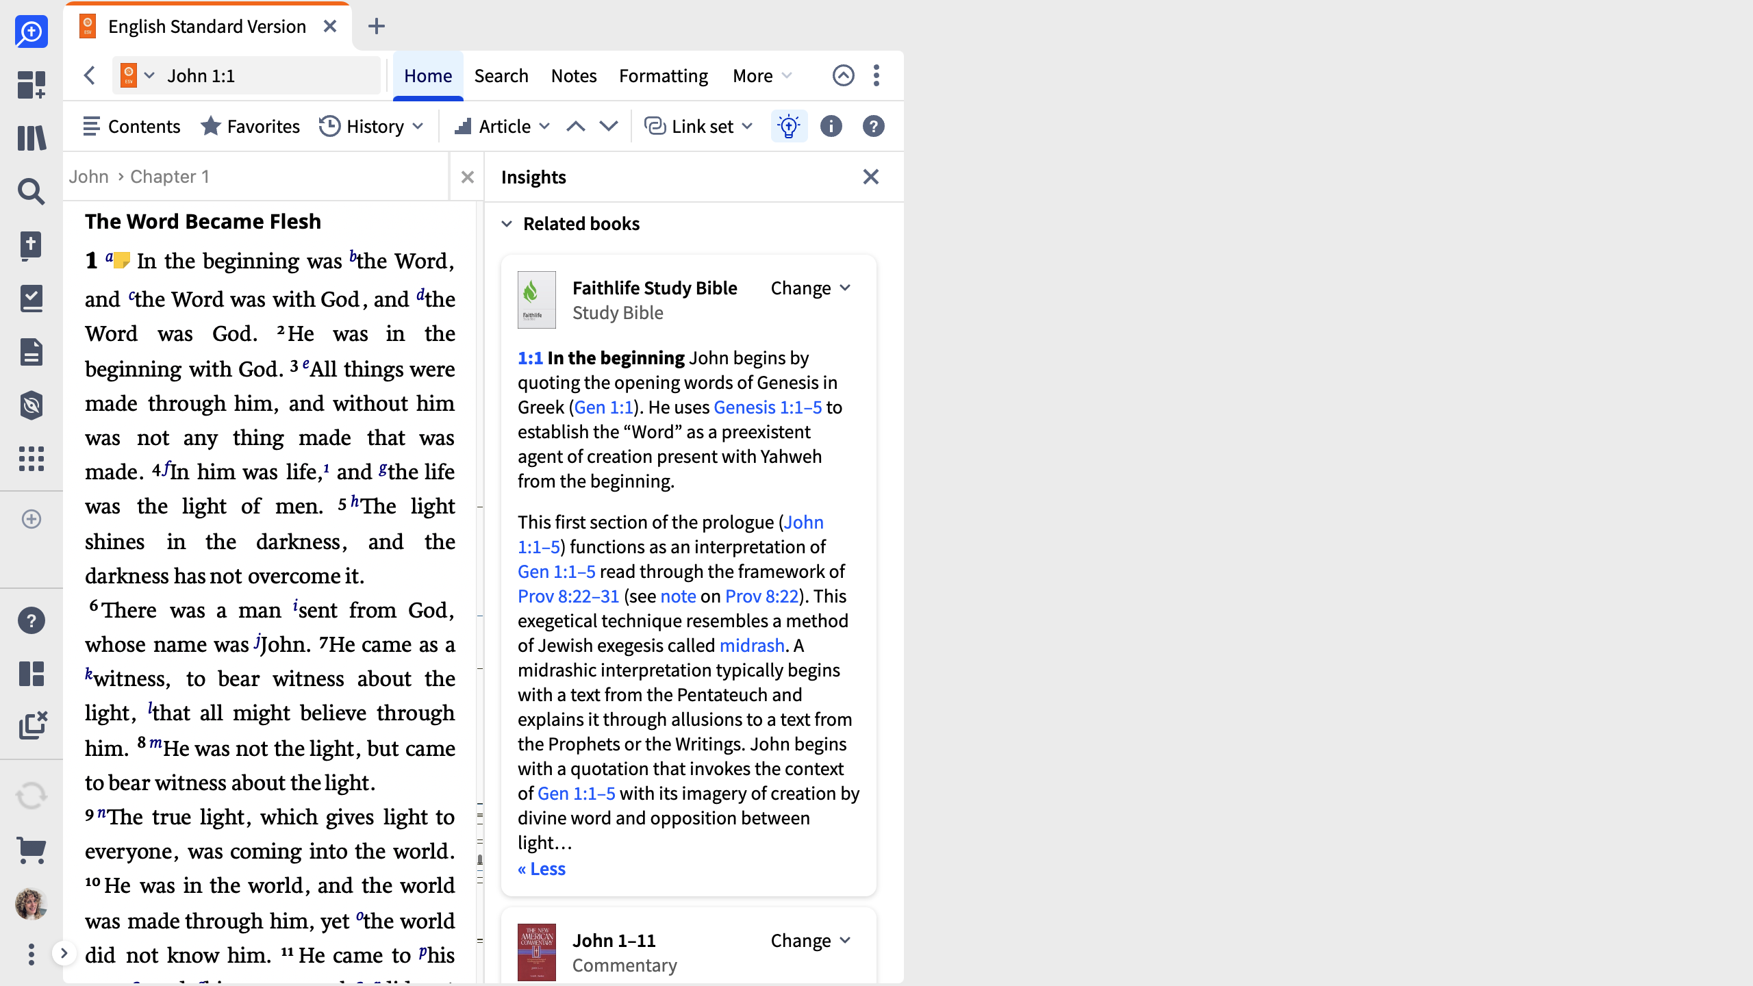Click the circled plus add shortcut icon
This screenshot has width=1753, height=986.
(x=31, y=519)
